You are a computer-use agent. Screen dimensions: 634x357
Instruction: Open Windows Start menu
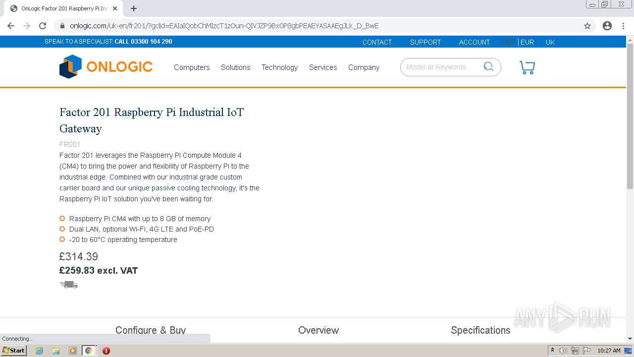13,351
